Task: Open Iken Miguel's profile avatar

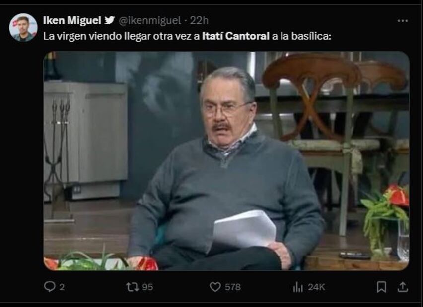Action: click(x=23, y=27)
